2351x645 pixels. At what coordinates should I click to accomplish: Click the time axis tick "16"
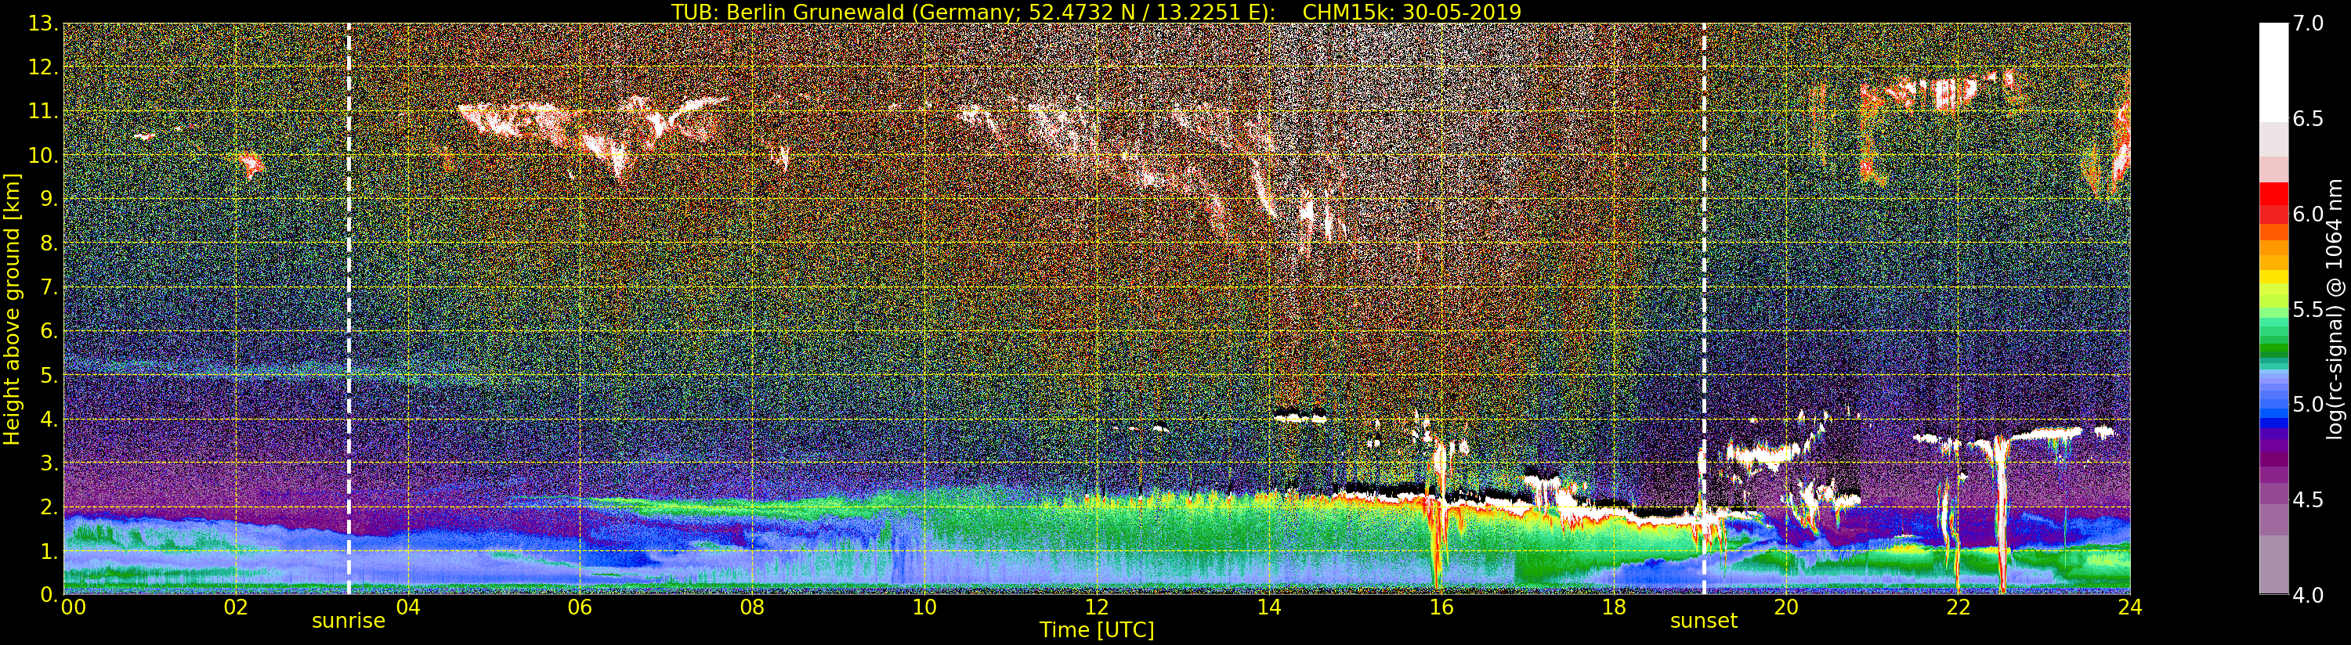tap(1441, 607)
